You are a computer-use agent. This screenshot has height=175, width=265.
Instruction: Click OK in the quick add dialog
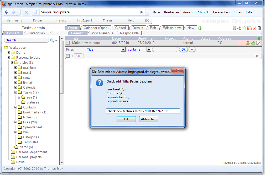(x=126, y=119)
